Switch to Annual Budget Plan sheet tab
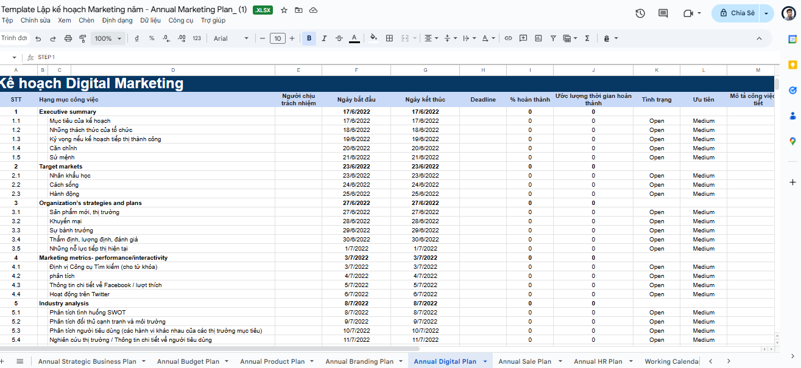The image size is (801, 368). 188,361
